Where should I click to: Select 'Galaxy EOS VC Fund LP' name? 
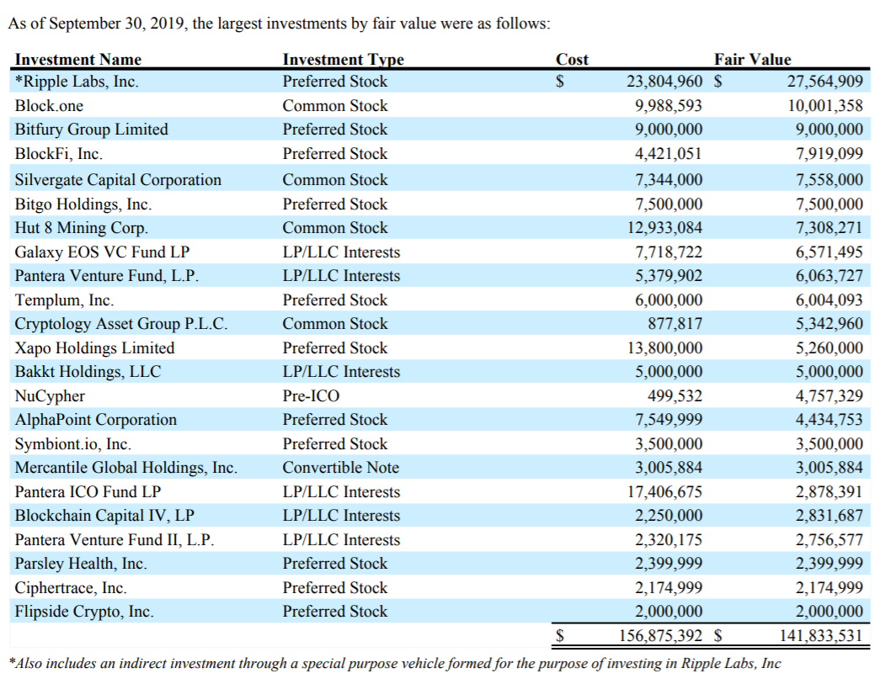point(102,252)
